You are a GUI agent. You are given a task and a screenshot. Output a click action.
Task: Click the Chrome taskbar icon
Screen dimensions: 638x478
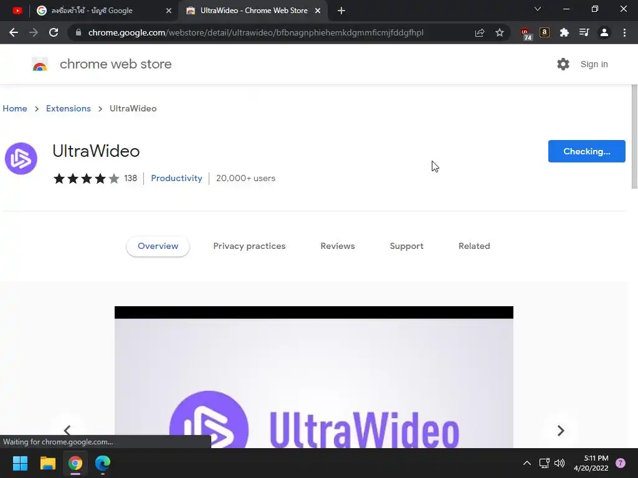pyautogui.click(x=75, y=463)
